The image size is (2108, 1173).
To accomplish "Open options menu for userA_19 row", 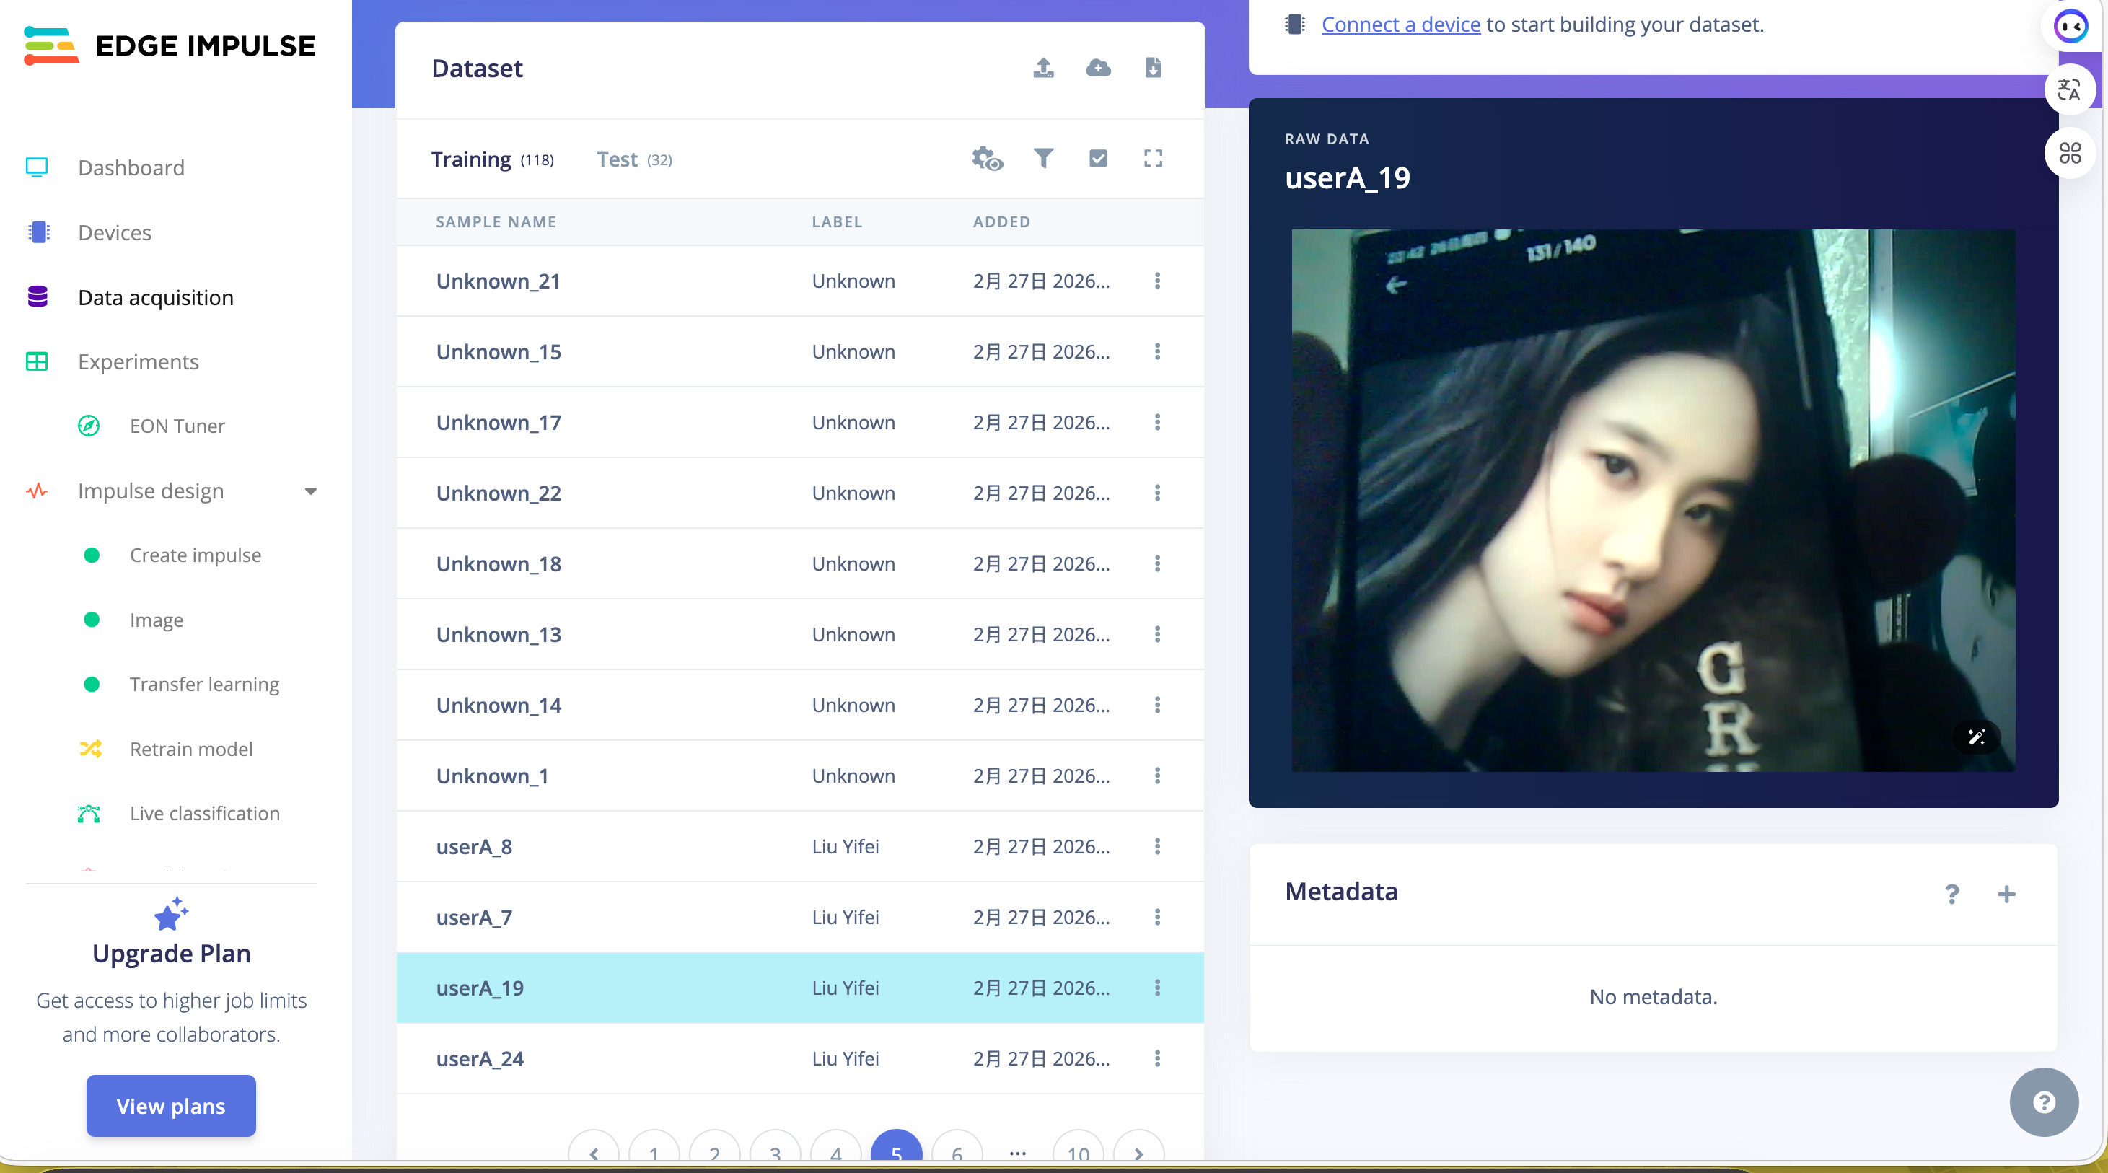I will coord(1157,988).
